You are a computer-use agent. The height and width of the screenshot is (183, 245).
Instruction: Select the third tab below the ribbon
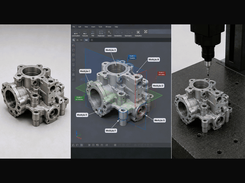pos(81,40)
